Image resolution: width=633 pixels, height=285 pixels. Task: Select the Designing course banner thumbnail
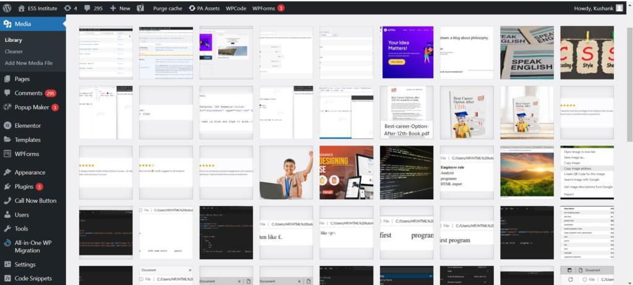coord(346,172)
